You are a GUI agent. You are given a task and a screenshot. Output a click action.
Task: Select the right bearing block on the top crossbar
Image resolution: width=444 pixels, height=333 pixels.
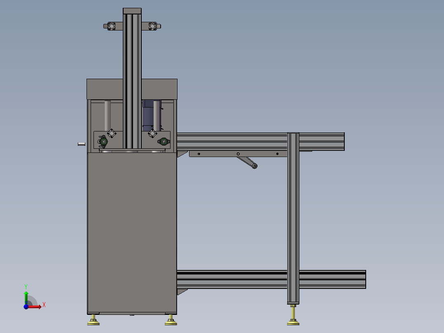point(153,26)
